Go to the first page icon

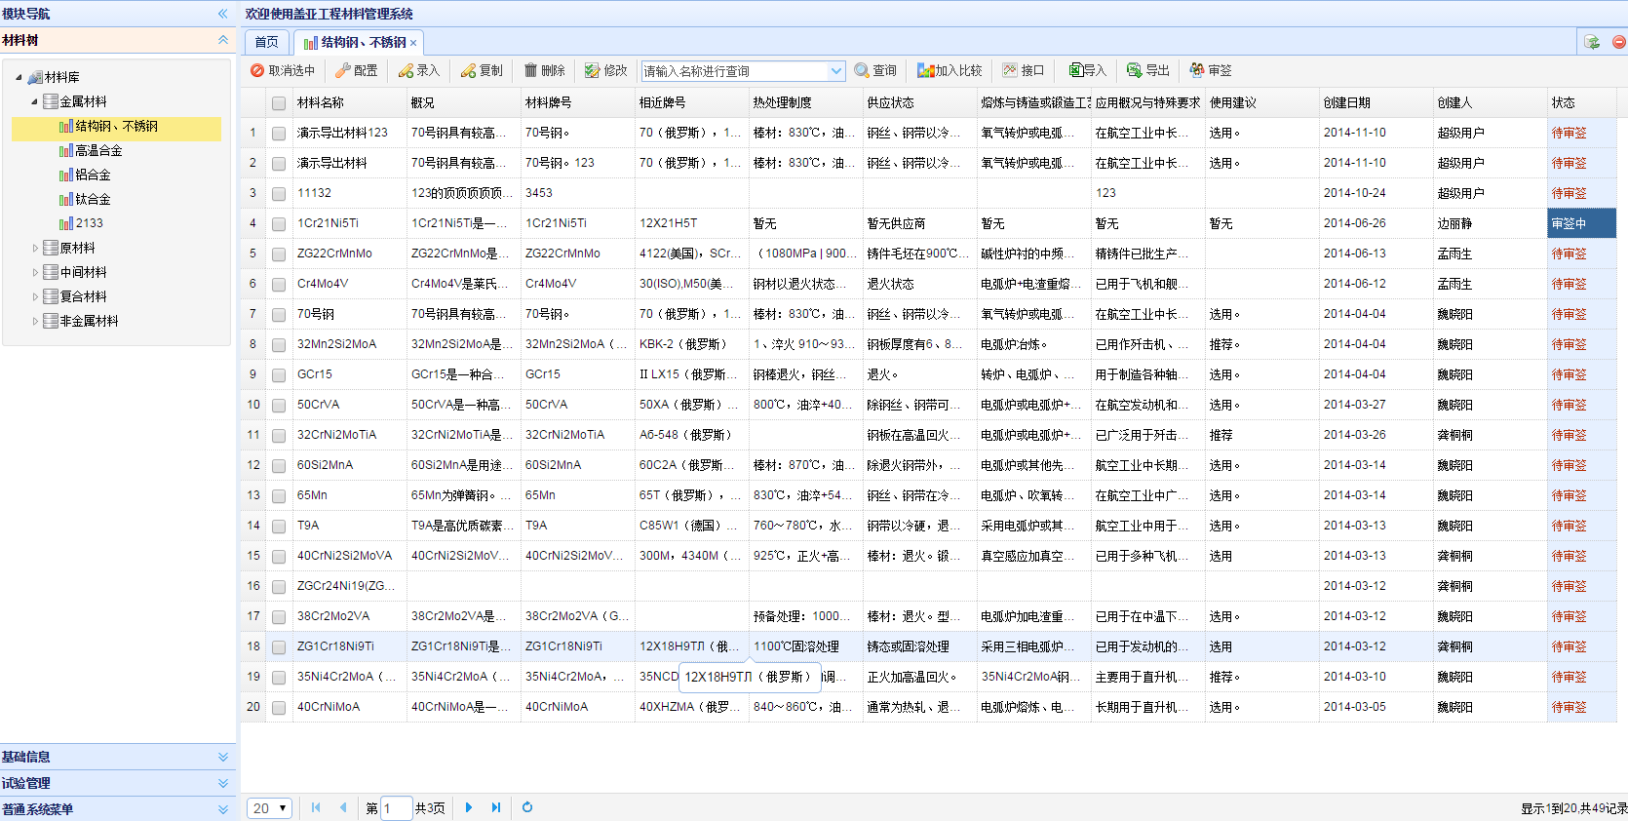click(316, 807)
